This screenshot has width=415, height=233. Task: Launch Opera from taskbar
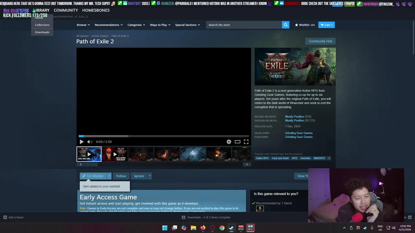click(212, 228)
